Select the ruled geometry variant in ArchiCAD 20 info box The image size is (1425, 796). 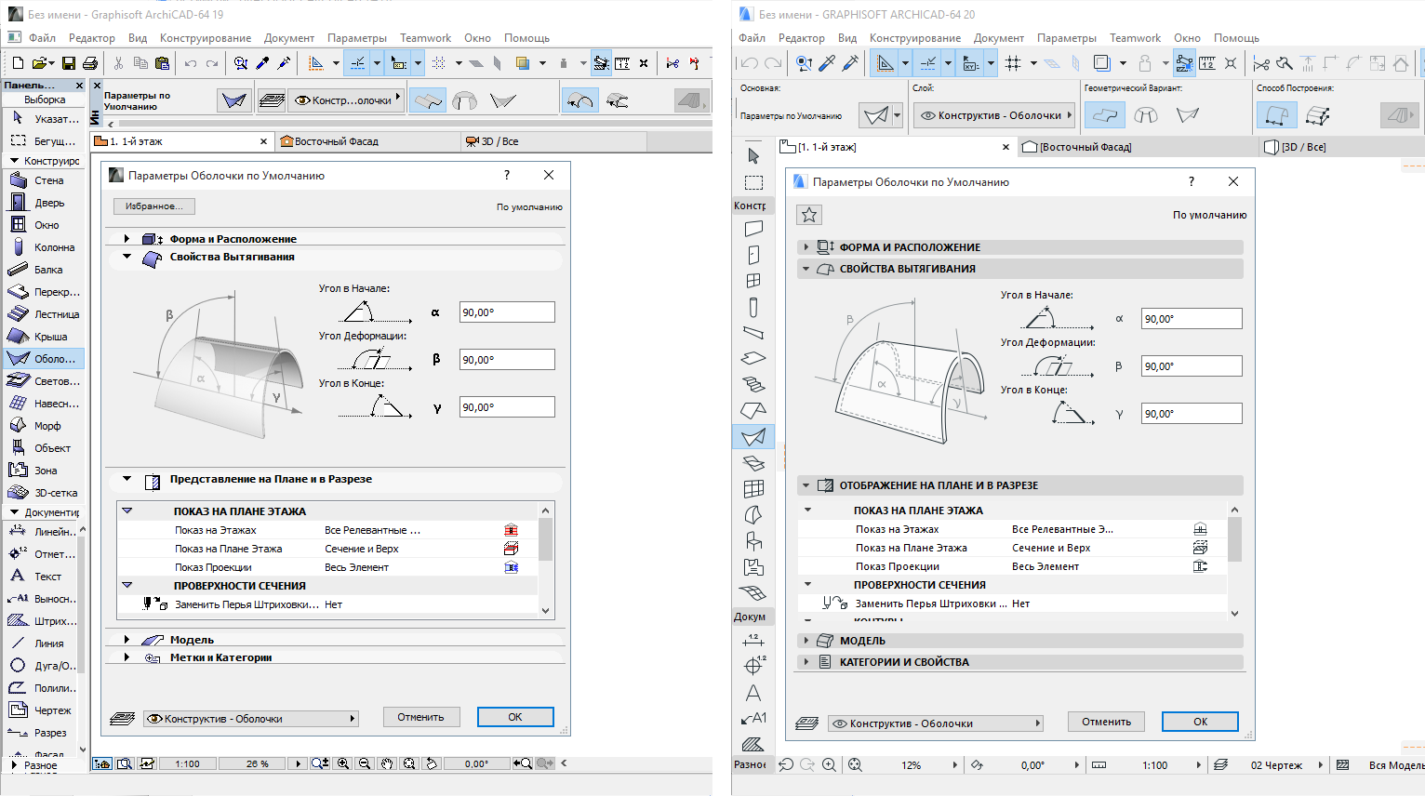(x=1188, y=115)
